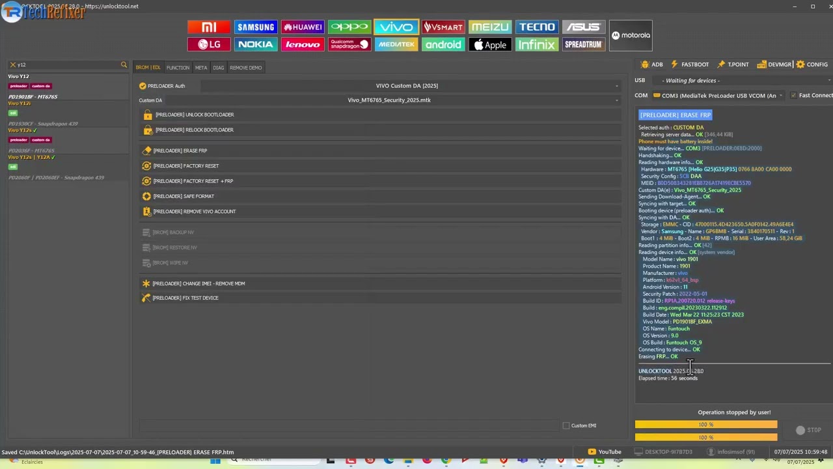833x469 pixels.
Task: Click the upper 100 % progress bar
Action: (706, 425)
